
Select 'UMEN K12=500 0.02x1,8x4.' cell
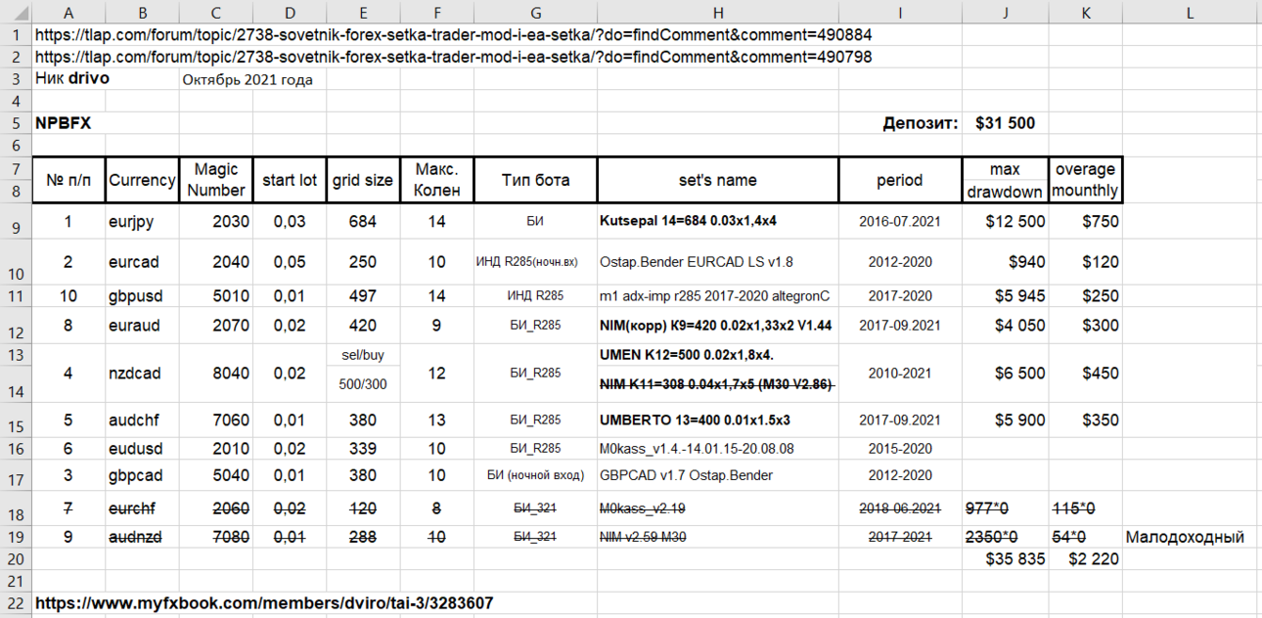tap(717, 356)
